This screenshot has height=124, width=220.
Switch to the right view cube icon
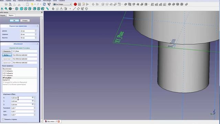click(x=30, y=9)
